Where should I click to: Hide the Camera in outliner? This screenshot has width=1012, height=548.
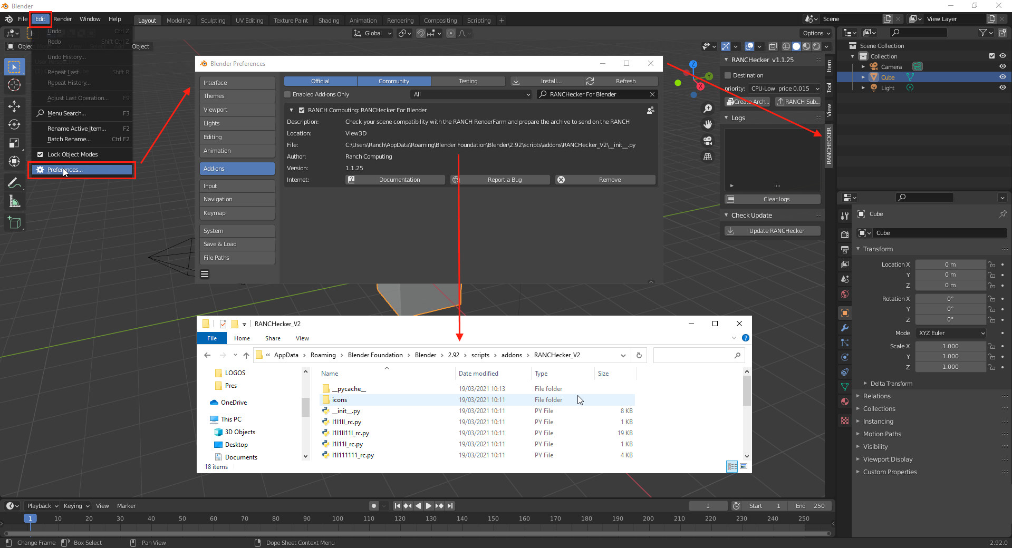[x=1003, y=66]
